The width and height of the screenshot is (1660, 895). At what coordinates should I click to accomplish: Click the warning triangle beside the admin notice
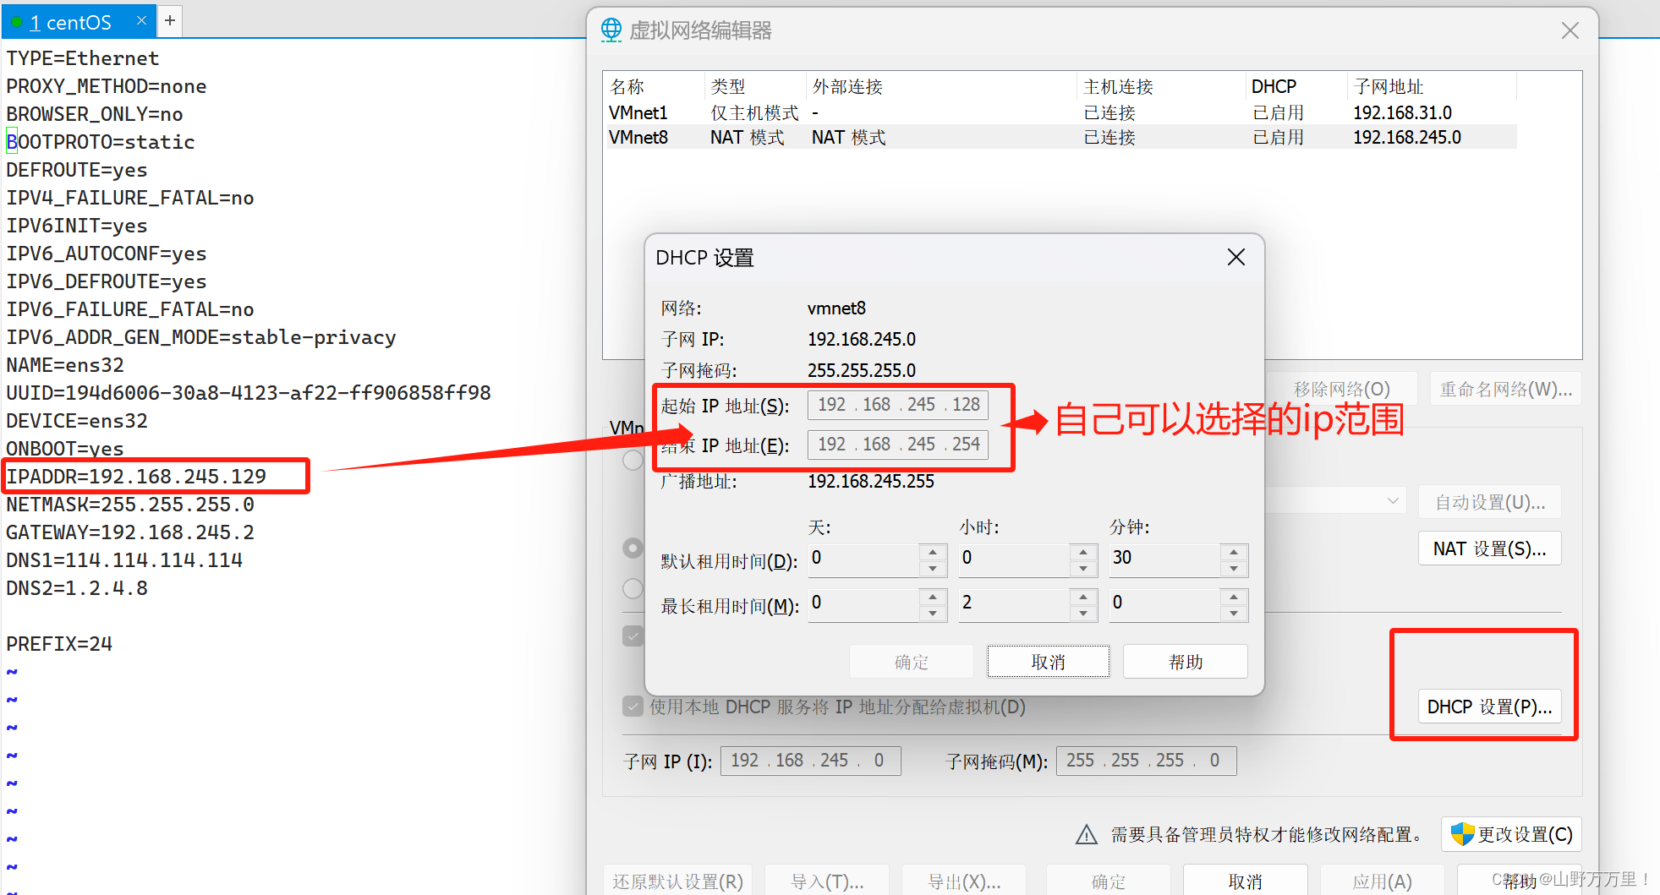click(1087, 833)
